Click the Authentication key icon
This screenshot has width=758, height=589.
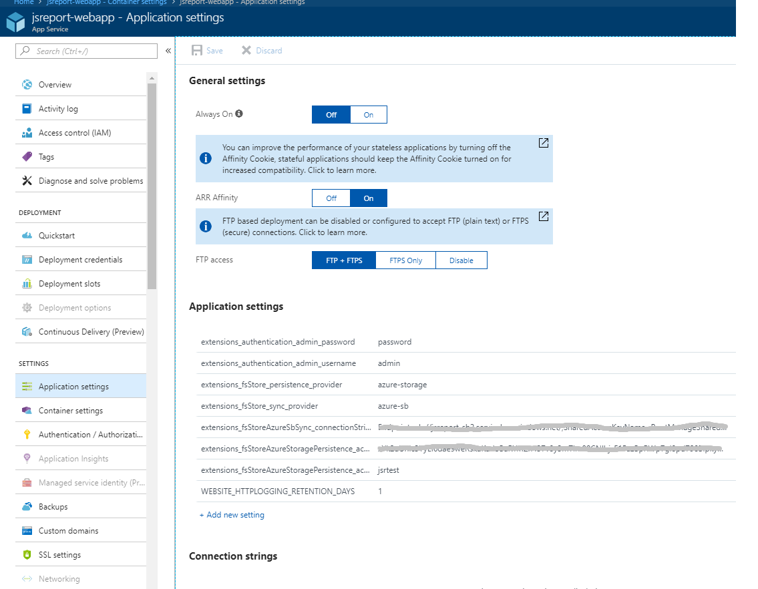coord(27,435)
